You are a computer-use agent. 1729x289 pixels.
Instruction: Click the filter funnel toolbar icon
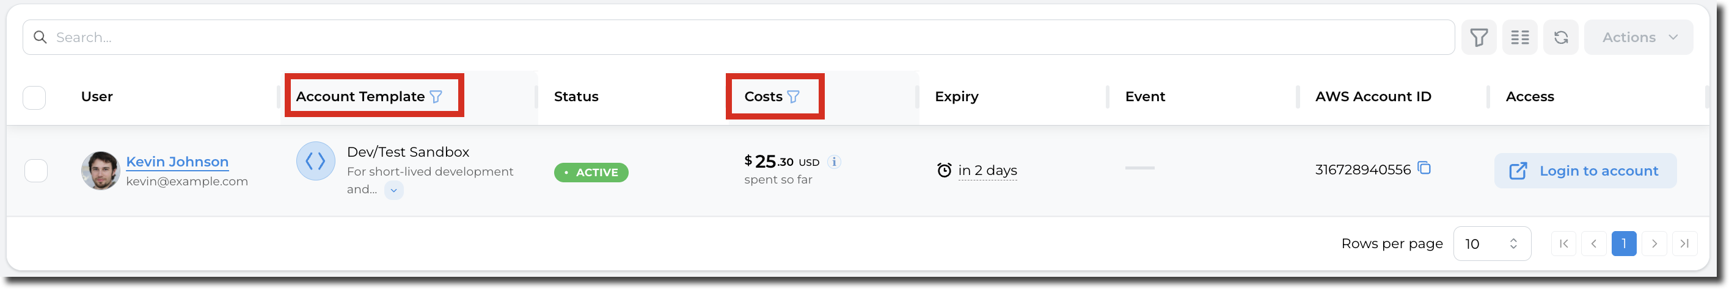pos(1479,38)
